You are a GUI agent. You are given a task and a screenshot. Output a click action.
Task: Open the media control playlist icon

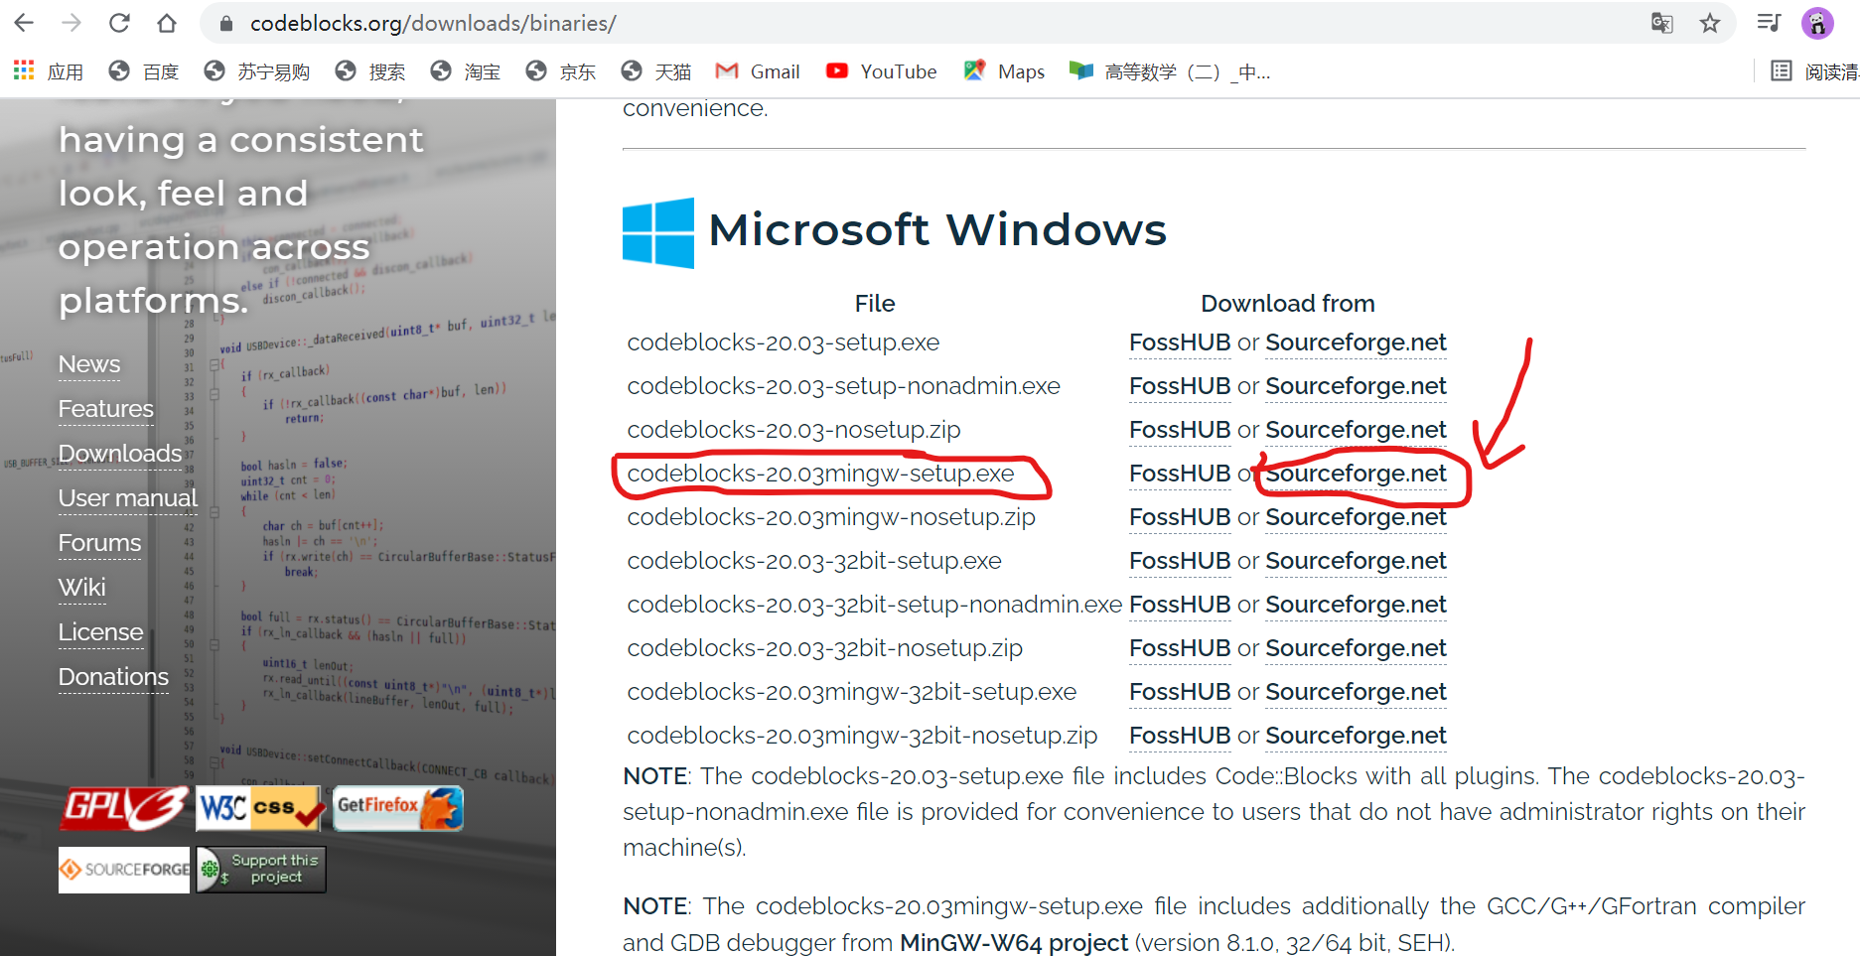[x=1769, y=23]
